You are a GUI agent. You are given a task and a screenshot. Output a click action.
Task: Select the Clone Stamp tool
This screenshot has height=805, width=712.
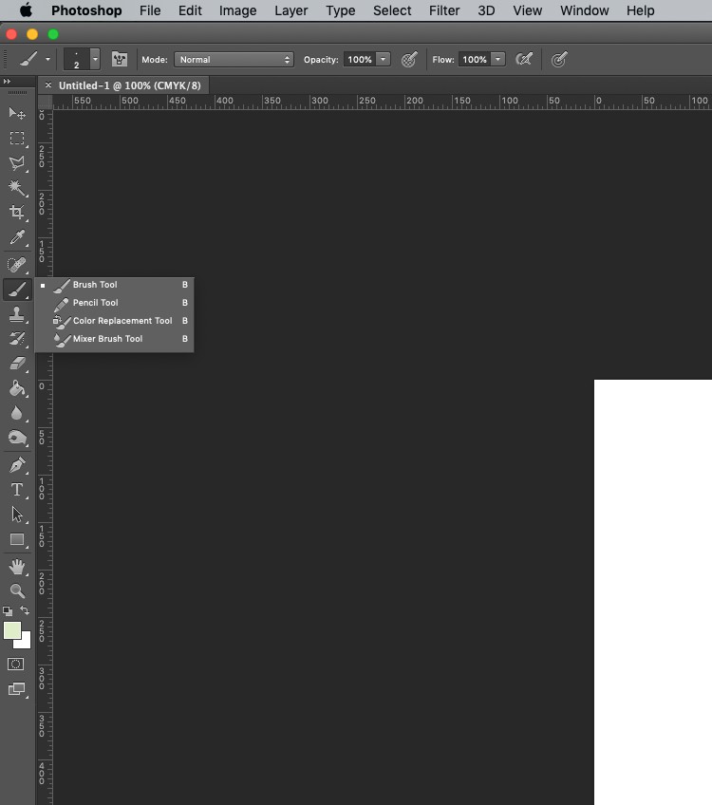17,314
